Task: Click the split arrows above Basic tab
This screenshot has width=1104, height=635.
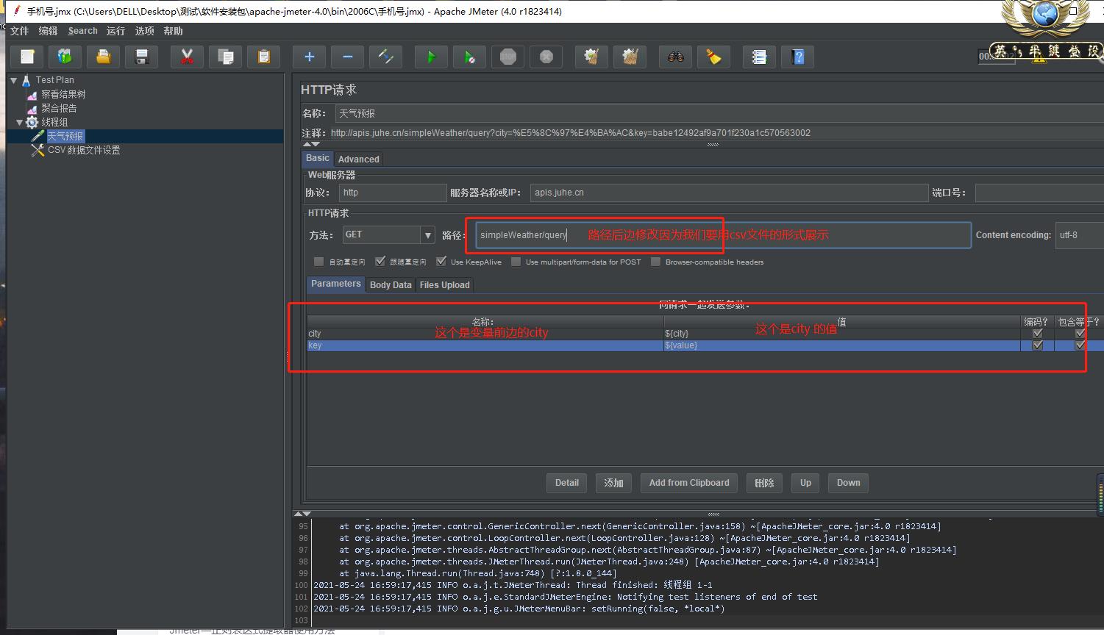Action: click(x=311, y=145)
